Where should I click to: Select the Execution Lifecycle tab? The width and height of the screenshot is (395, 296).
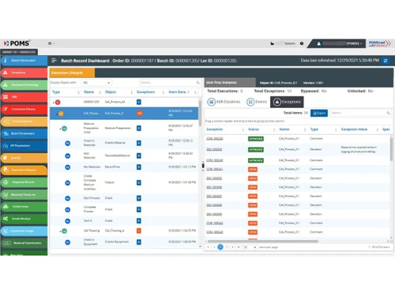(72, 73)
